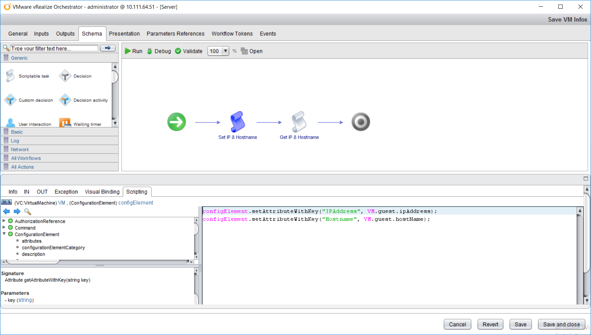Switch to the Presentation tab
This screenshot has height=335, width=591.
click(x=124, y=34)
